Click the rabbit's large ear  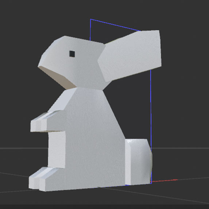pyautogui.click(x=130, y=56)
